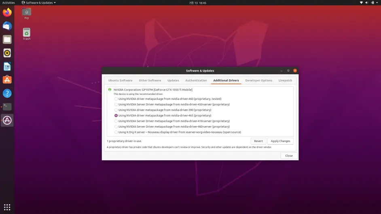This screenshot has height=214, width=381.
Task: Open Terminal from the dock
Action: tap(7, 107)
